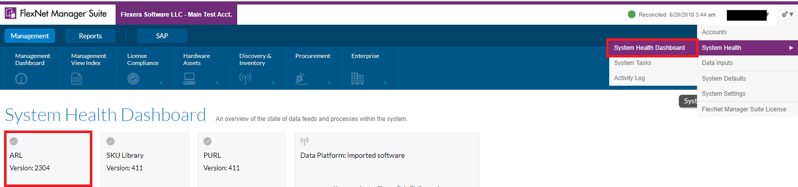Open the Management View Index document icon
Image resolution: width=798 pixels, height=187 pixels.
(x=76, y=79)
